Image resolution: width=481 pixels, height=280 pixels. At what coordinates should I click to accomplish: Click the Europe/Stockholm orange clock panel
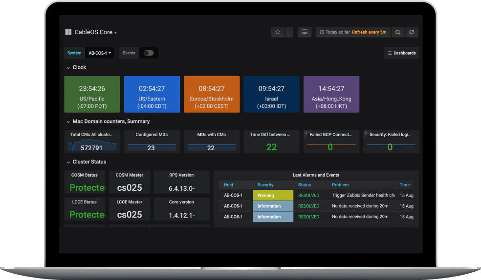point(212,94)
